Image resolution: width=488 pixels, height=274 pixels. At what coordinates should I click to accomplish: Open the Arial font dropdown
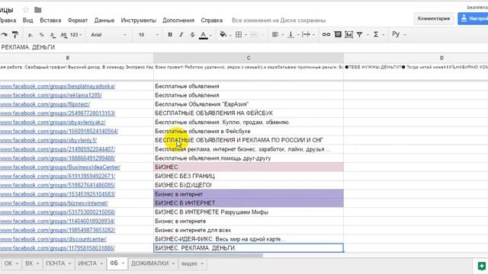point(108,35)
